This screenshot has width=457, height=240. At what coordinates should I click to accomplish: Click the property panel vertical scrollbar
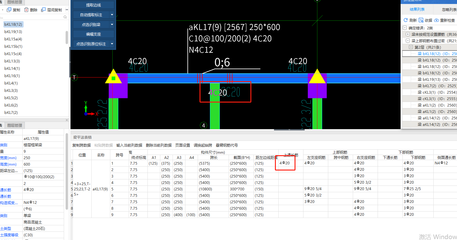tap(67, 171)
